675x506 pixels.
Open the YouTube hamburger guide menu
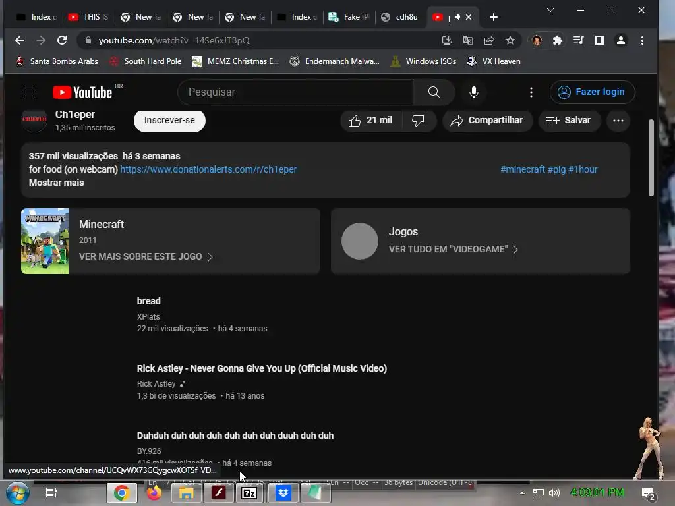pyautogui.click(x=29, y=92)
